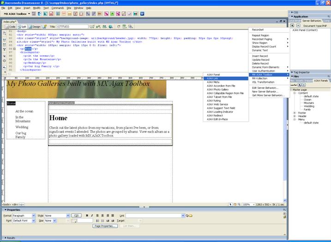Toggle Live Data view icon beside Design

click(44, 27)
